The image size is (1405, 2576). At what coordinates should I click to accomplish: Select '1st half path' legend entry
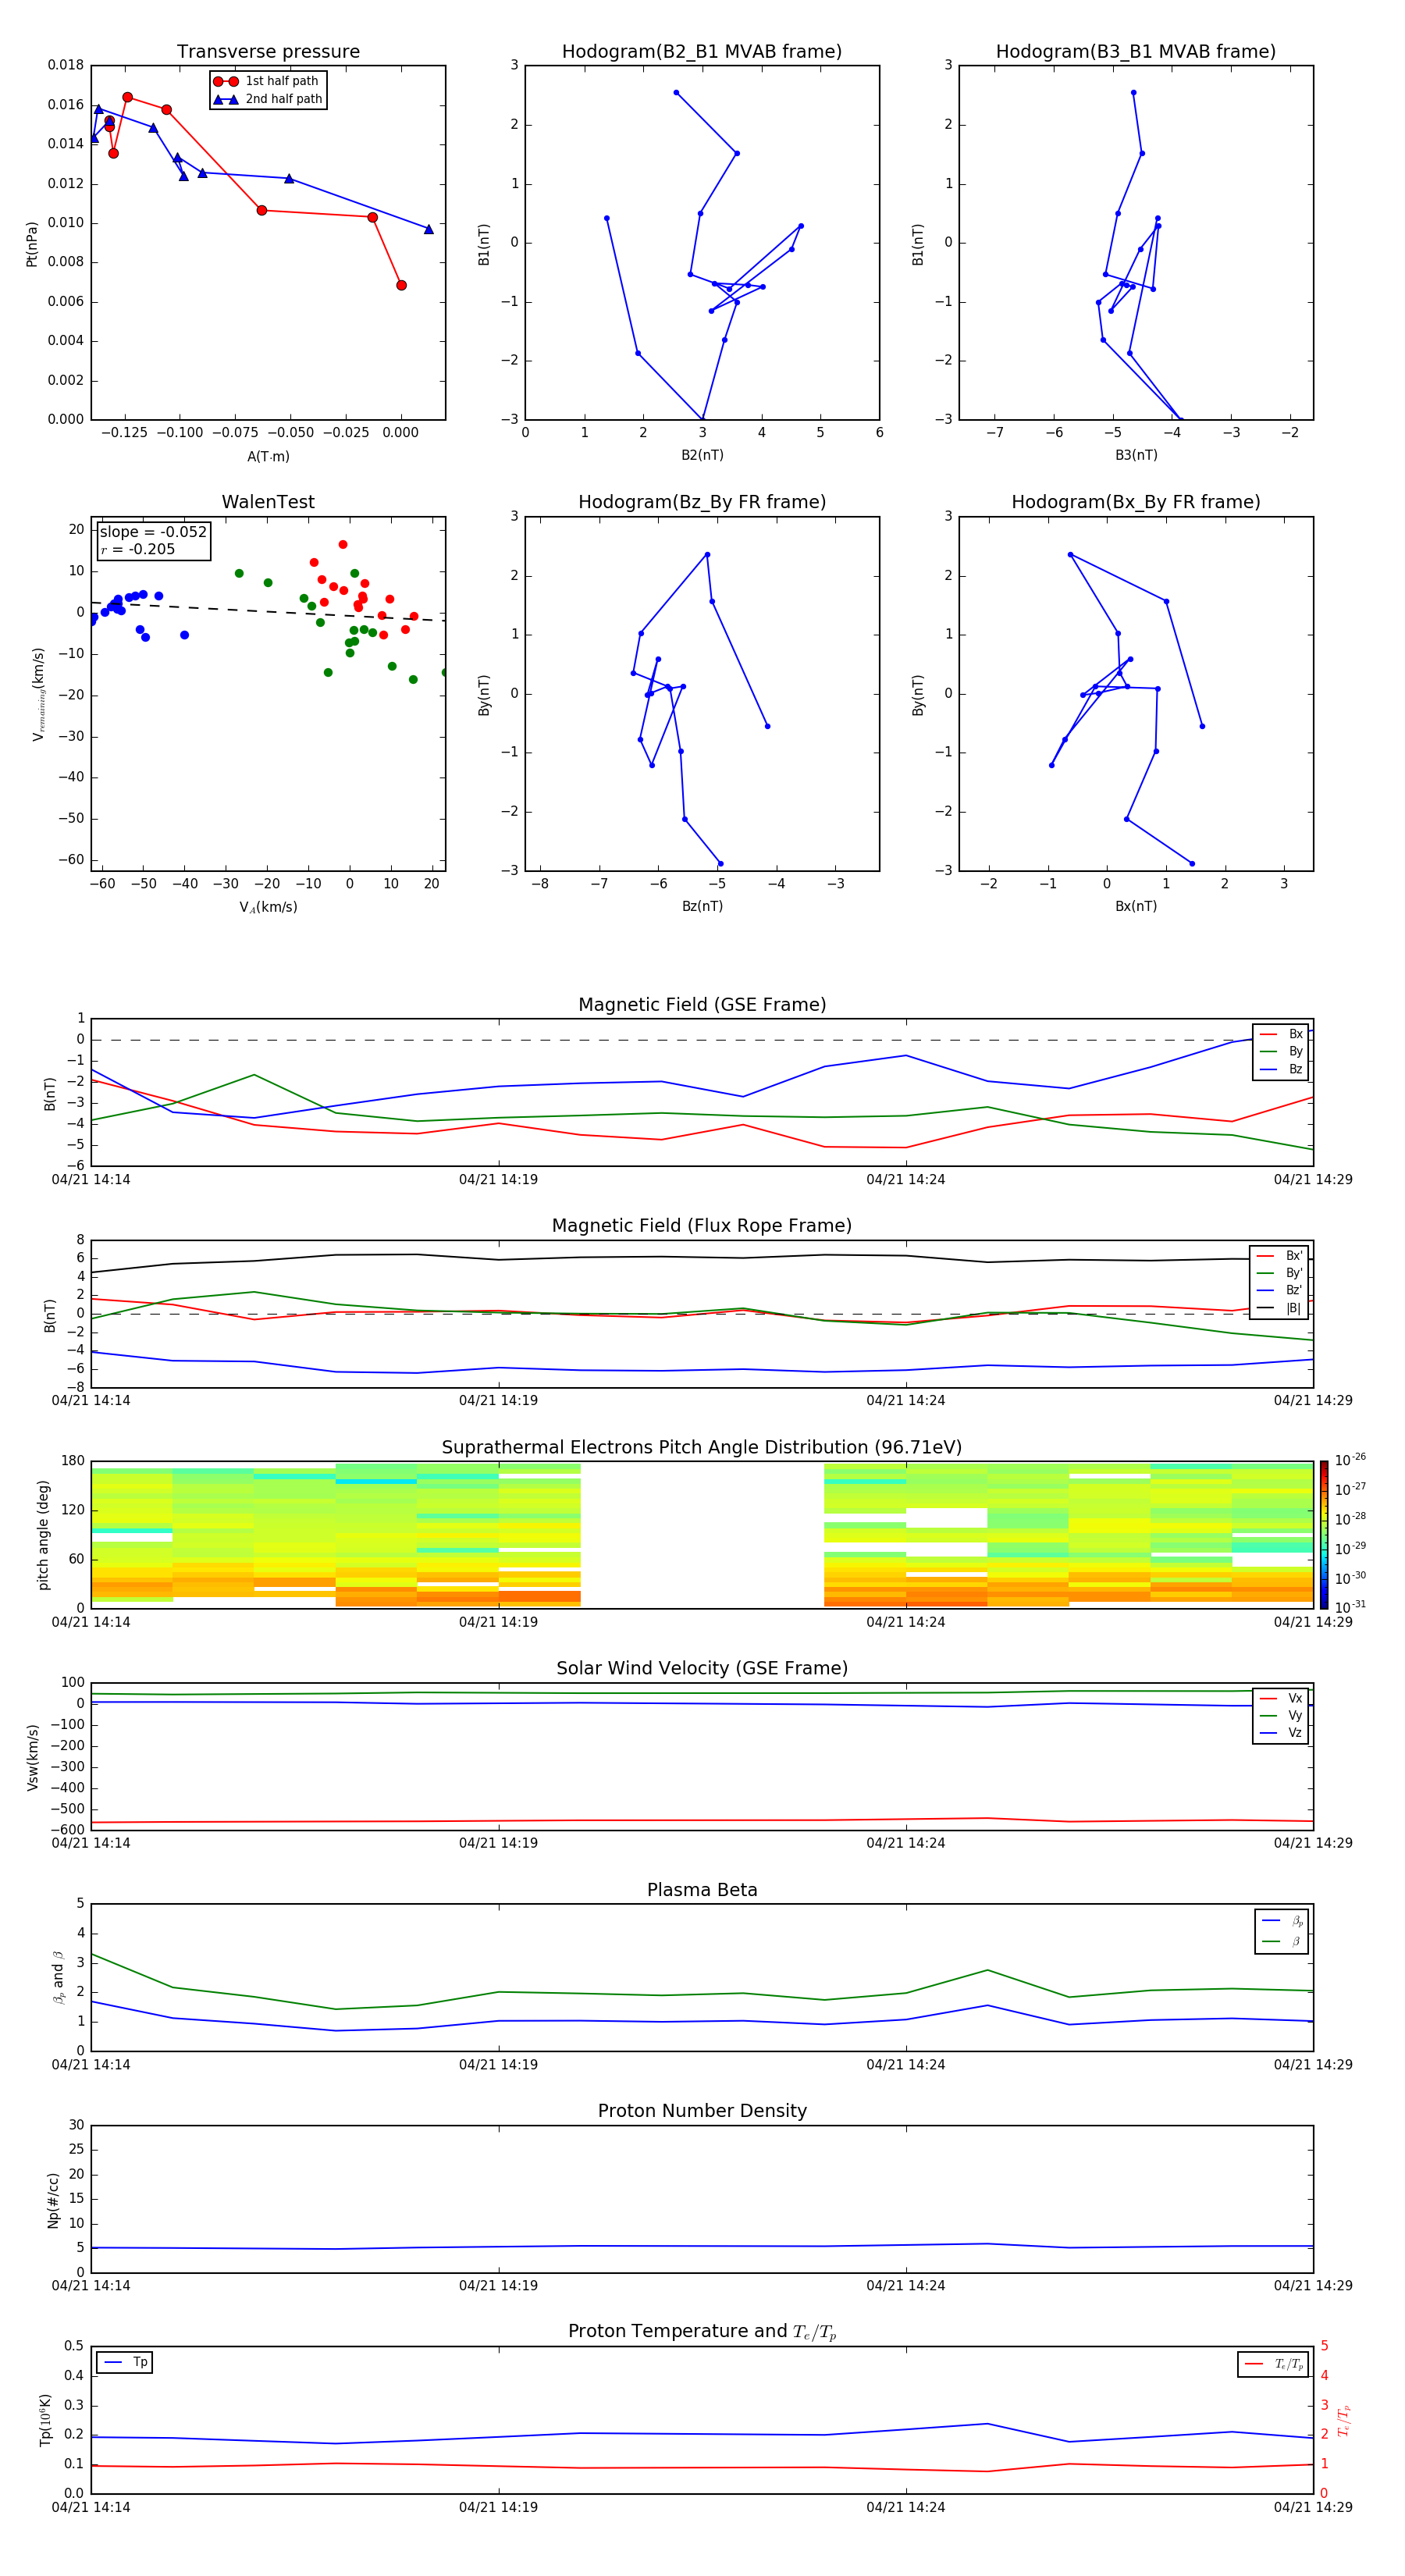point(267,81)
